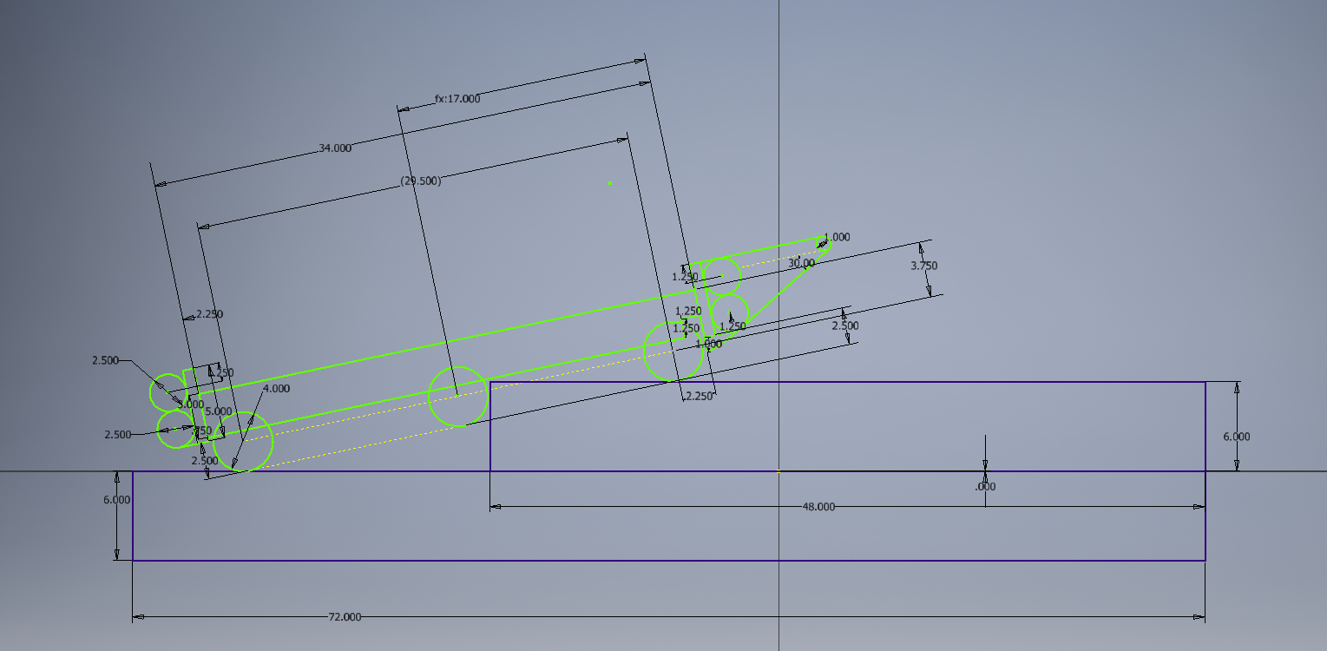Select the 6.000 height of the 48.000-wide rectangle
The width and height of the screenshot is (1327, 651).
[1237, 437]
